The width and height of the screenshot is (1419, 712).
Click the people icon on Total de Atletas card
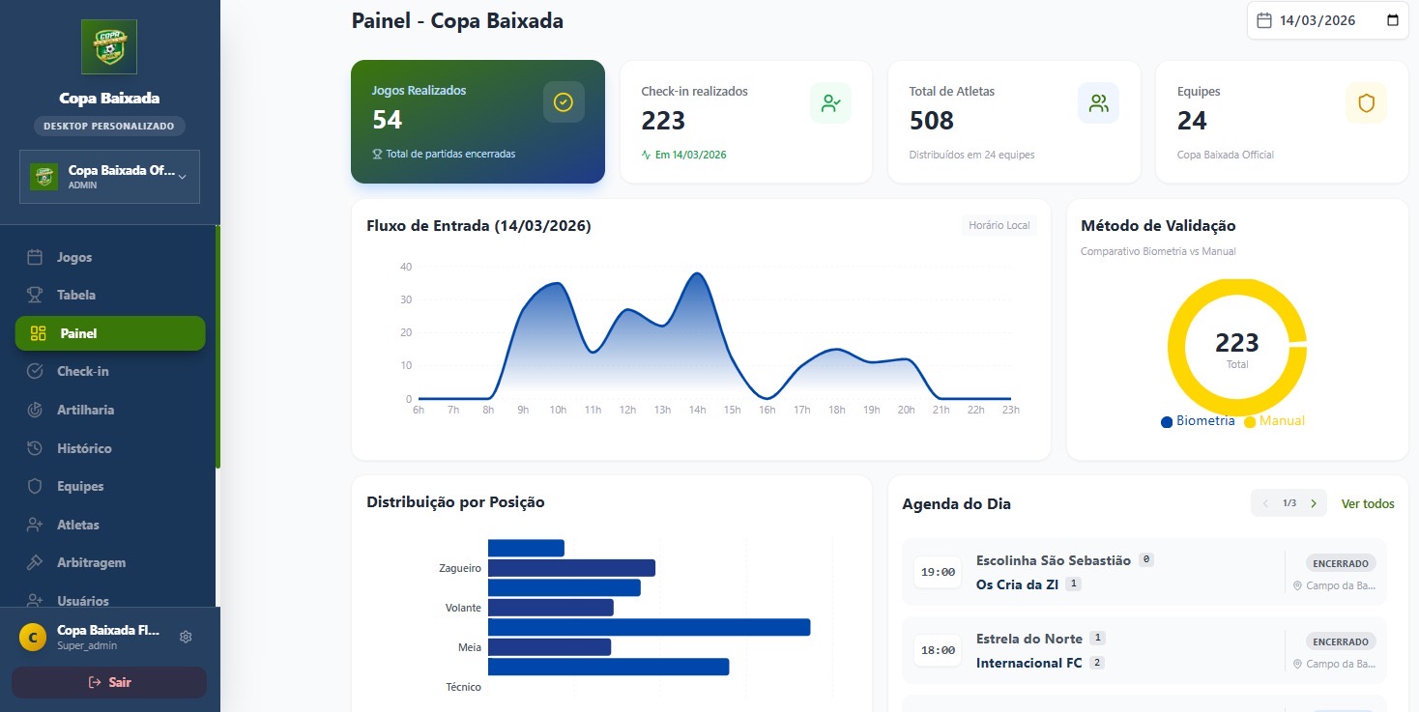(x=1098, y=103)
